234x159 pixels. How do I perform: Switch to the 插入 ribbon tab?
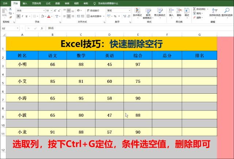pos(25,3)
